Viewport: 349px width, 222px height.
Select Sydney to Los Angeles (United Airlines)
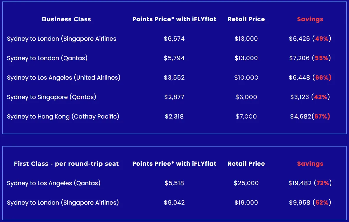[x=64, y=78]
